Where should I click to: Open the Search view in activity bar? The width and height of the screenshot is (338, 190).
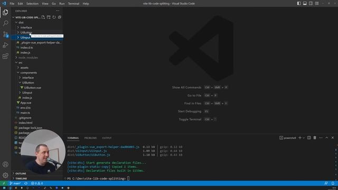[x=5, y=23]
